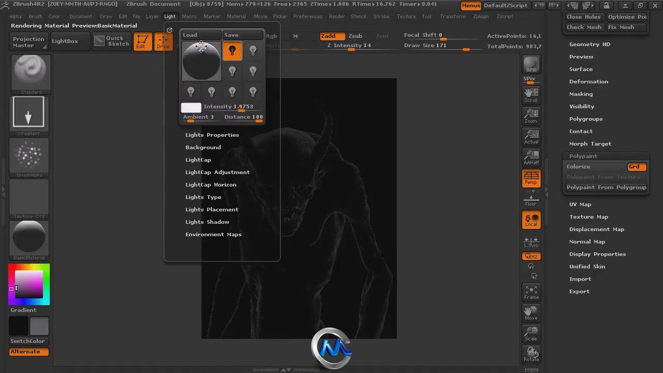This screenshot has height=373, width=663.
Task: Toggle the Floor grid
Action: pyautogui.click(x=531, y=198)
